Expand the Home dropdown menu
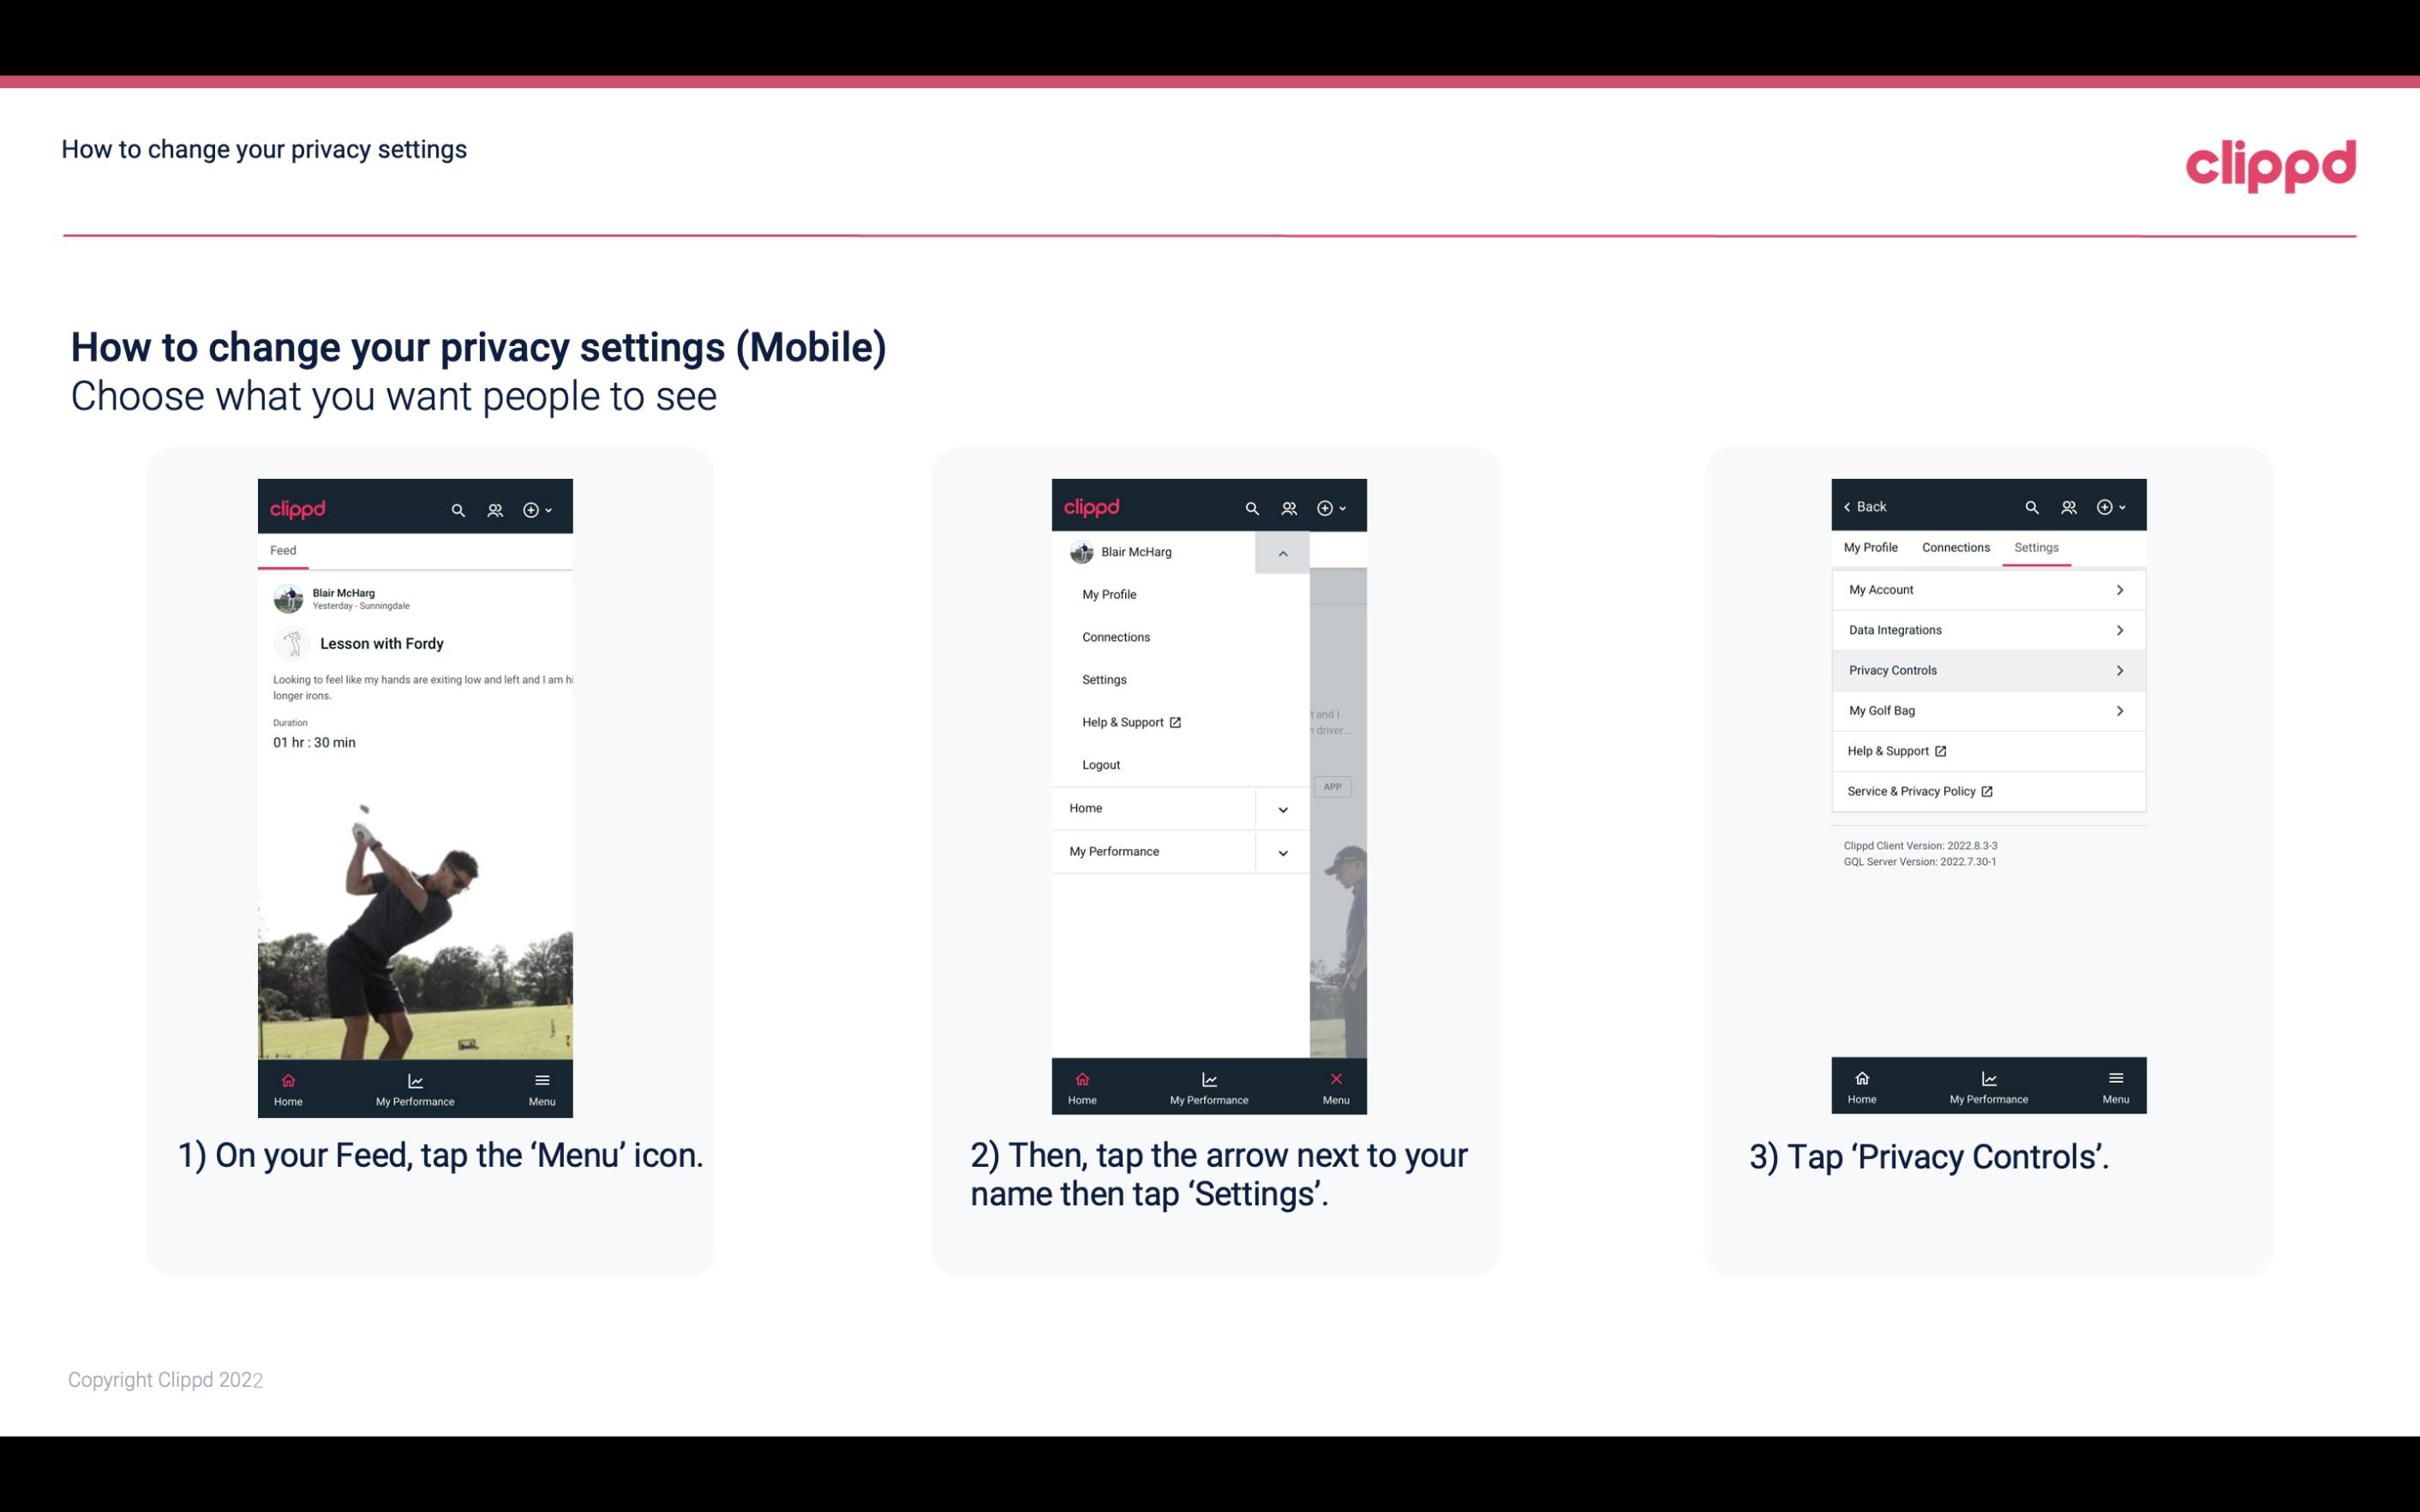This screenshot has width=2420, height=1512. tap(1282, 806)
